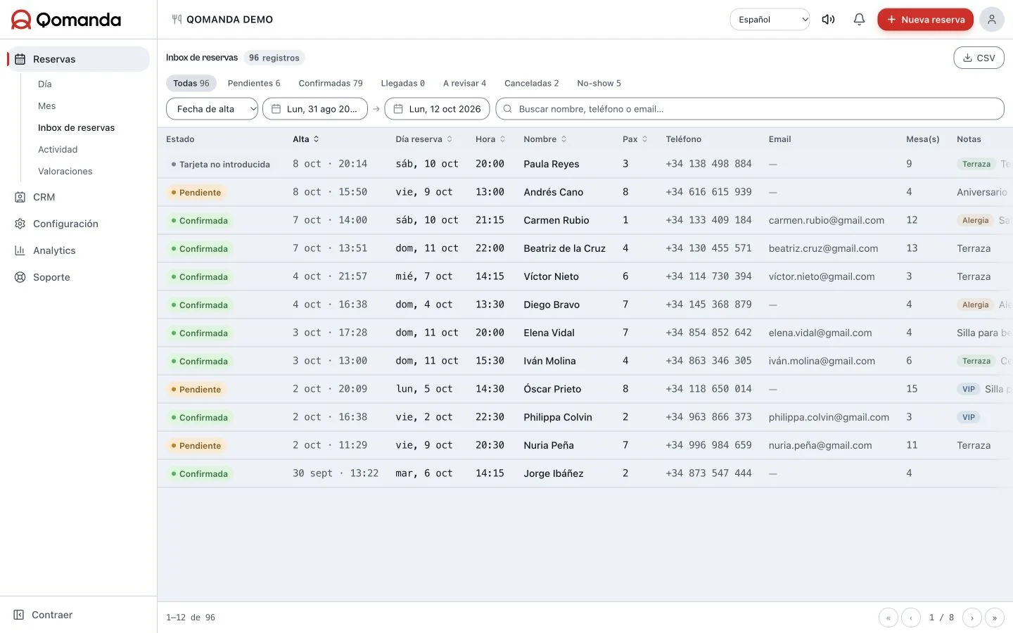Open Valoraciones in the sidebar
Image resolution: width=1013 pixels, height=633 pixels.
pyautogui.click(x=65, y=171)
